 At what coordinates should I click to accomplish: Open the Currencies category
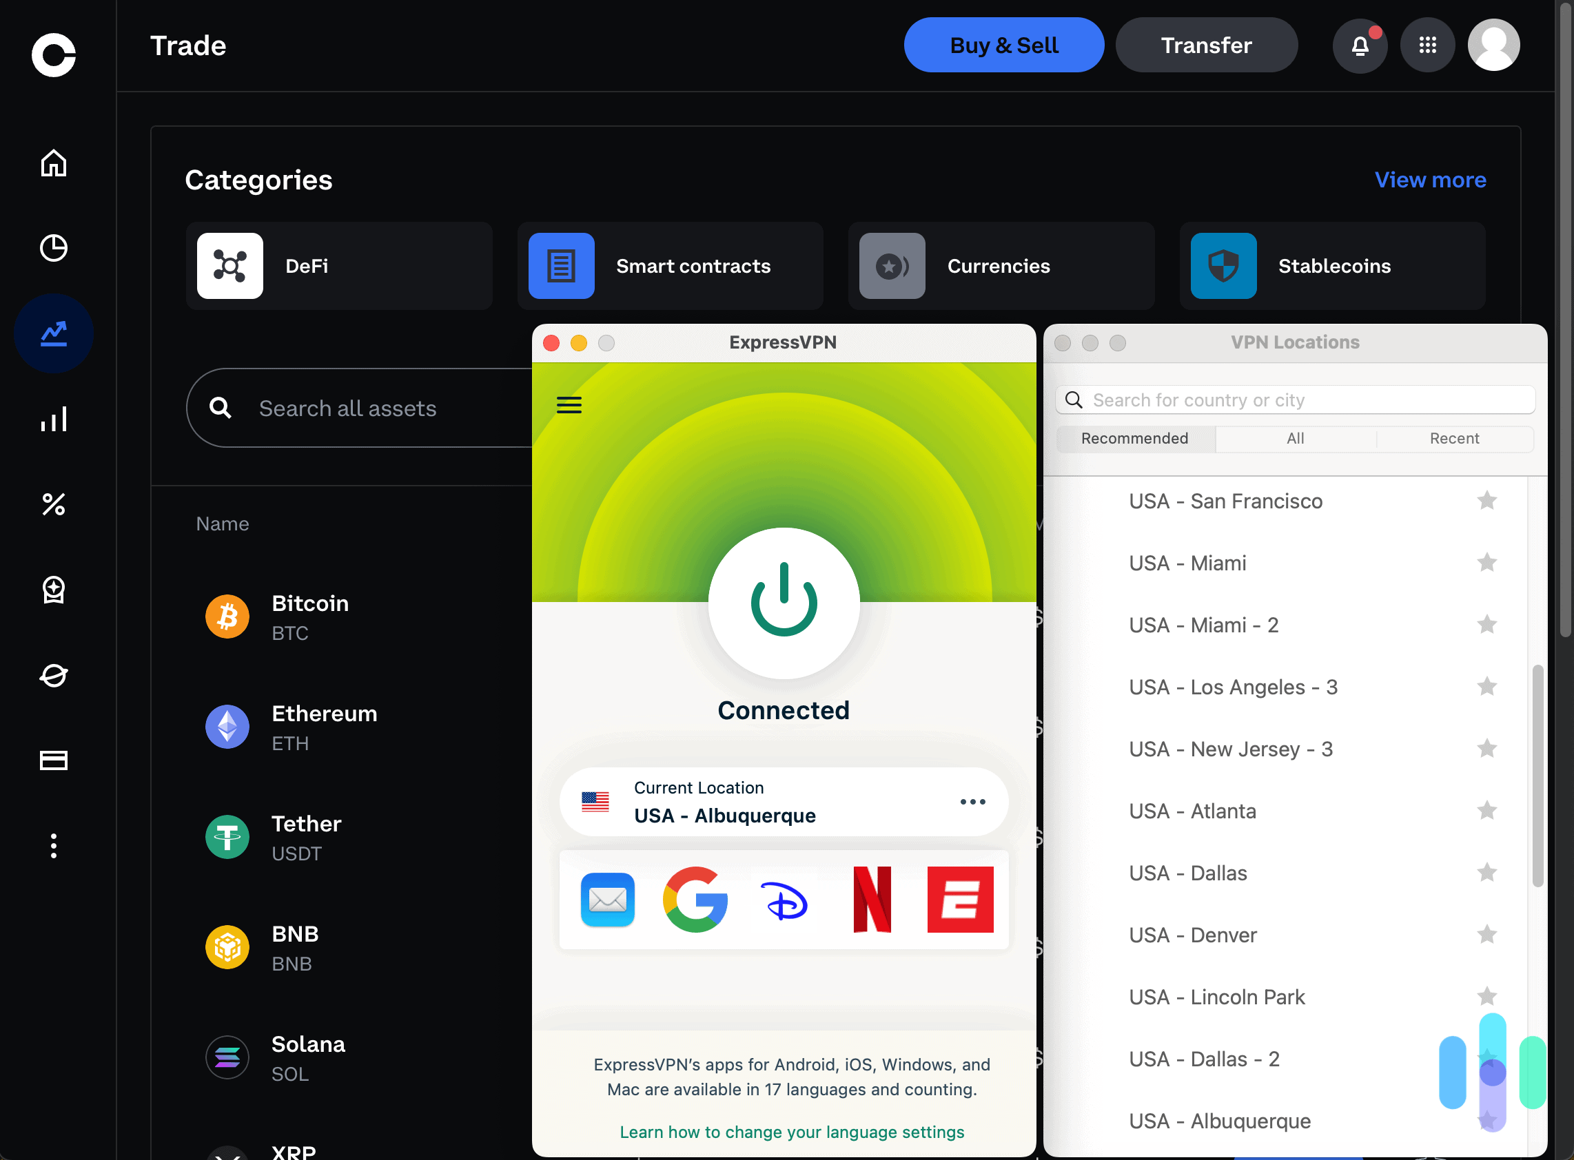tap(1001, 266)
